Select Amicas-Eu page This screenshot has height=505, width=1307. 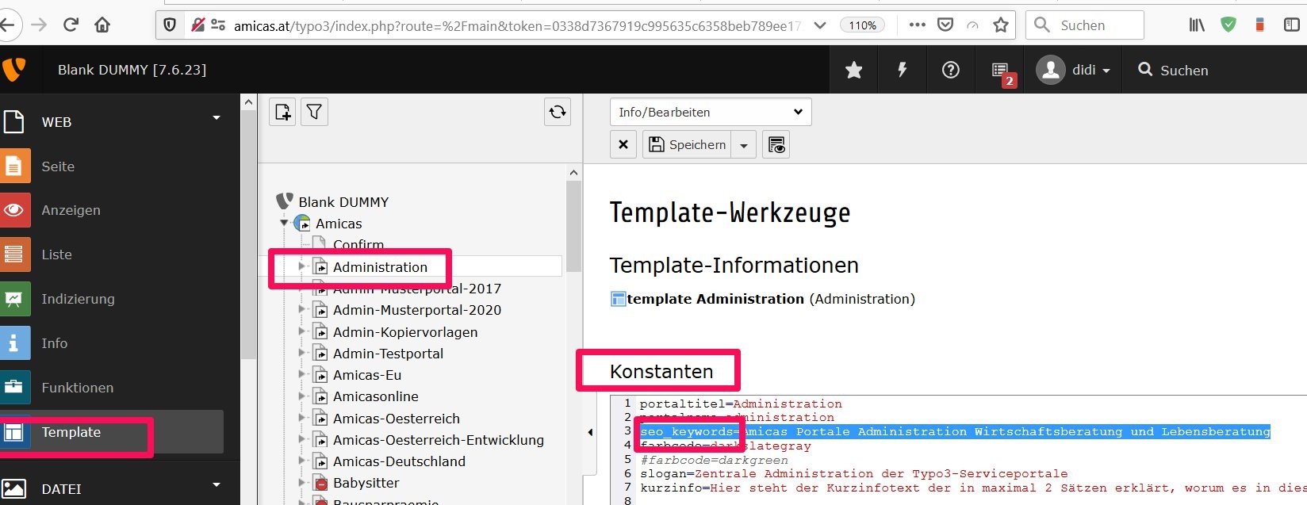pos(367,375)
